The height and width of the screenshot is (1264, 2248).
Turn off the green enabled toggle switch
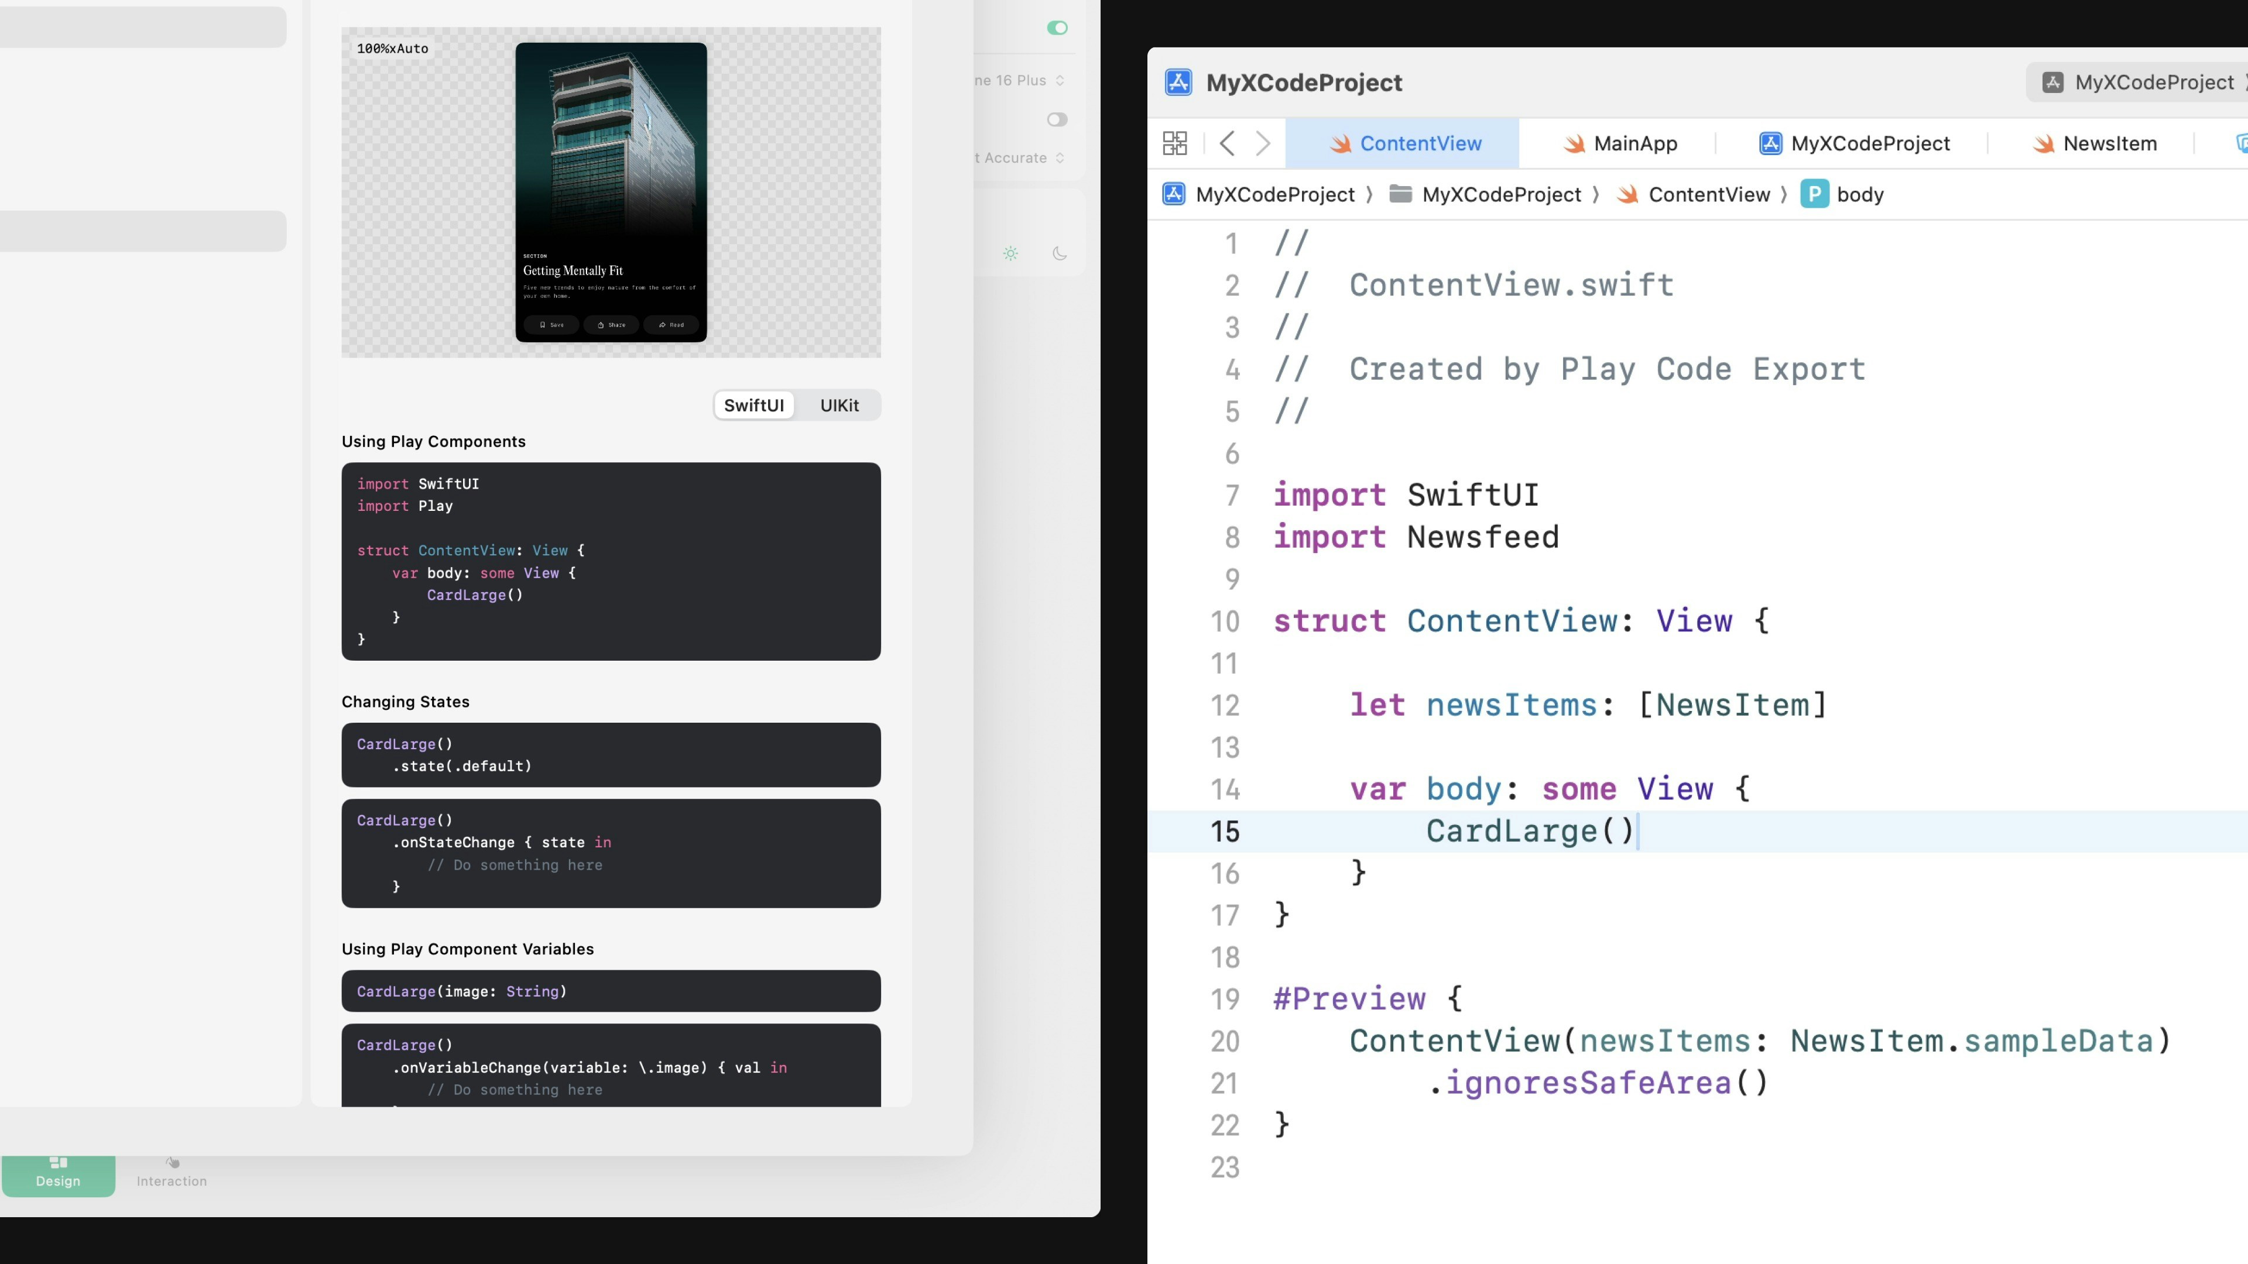[1057, 28]
